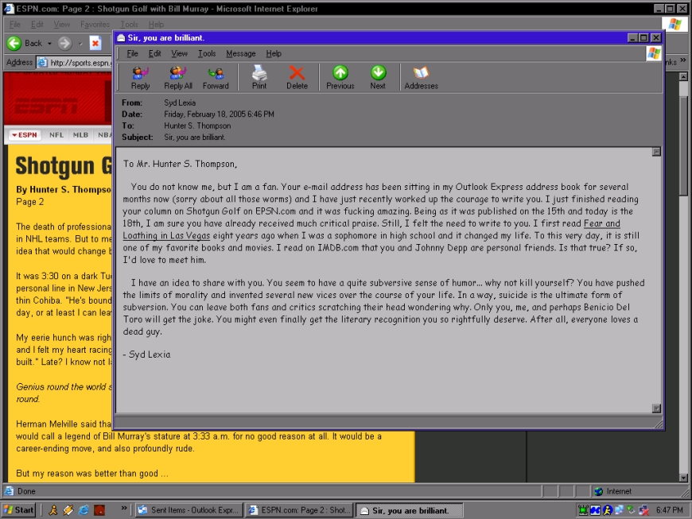Click the taskbar clock showing 6:47 PM
The height and width of the screenshot is (519, 692).
pos(669,510)
